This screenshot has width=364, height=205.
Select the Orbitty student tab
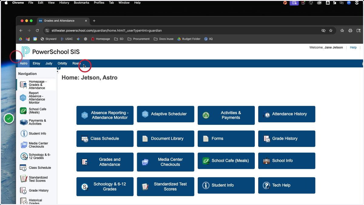(62, 63)
